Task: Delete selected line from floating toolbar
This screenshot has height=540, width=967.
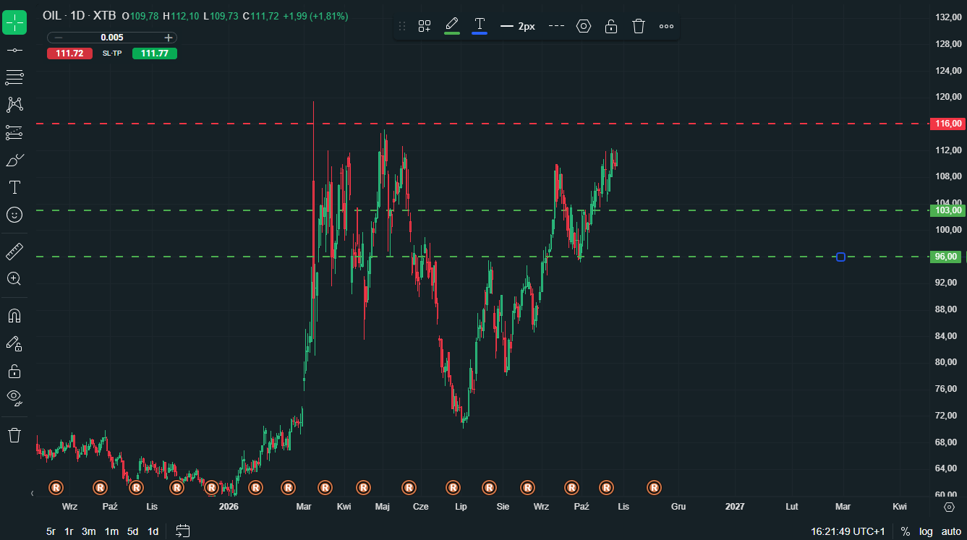Action: (639, 26)
